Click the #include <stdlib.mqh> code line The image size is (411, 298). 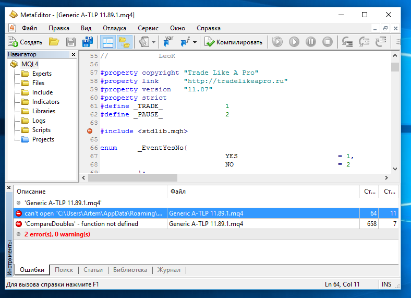coord(144,131)
